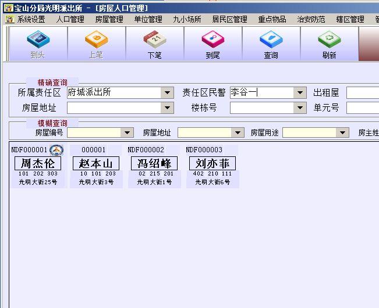Open the 房屋管理 menu
This screenshot has width=379, height=308.
coord(109,19)
